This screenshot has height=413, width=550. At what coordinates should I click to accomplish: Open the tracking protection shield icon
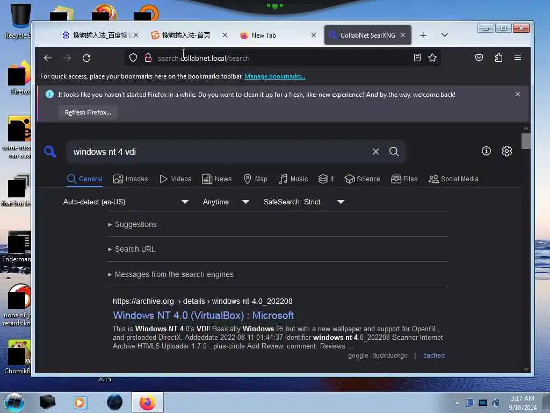pos(133,58)
